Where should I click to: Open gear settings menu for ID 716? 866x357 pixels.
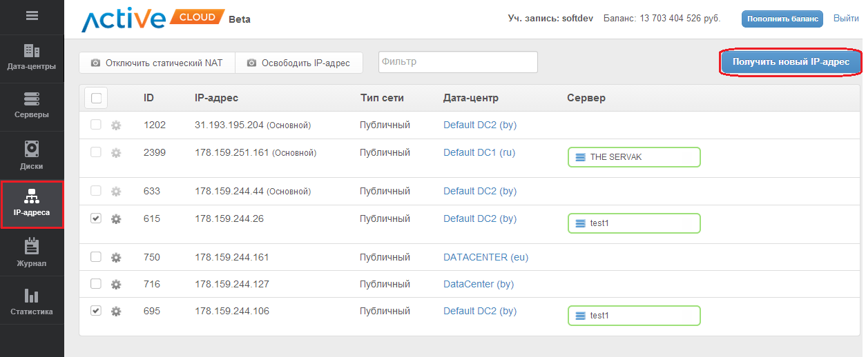coord(116,285)
